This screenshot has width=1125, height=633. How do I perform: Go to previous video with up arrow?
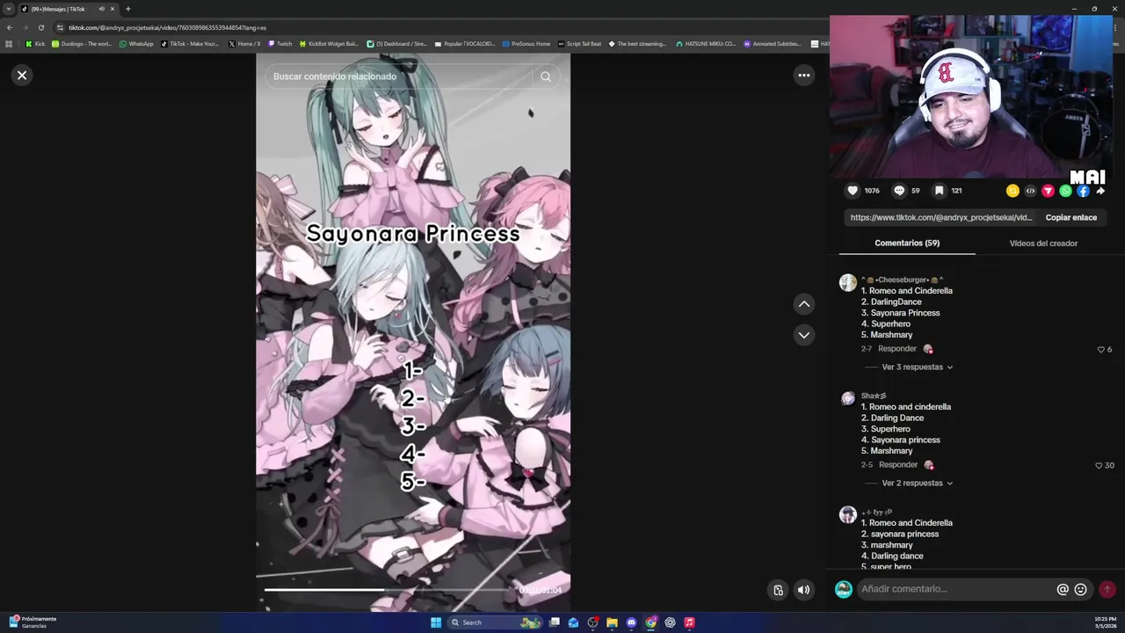(803, 304)
